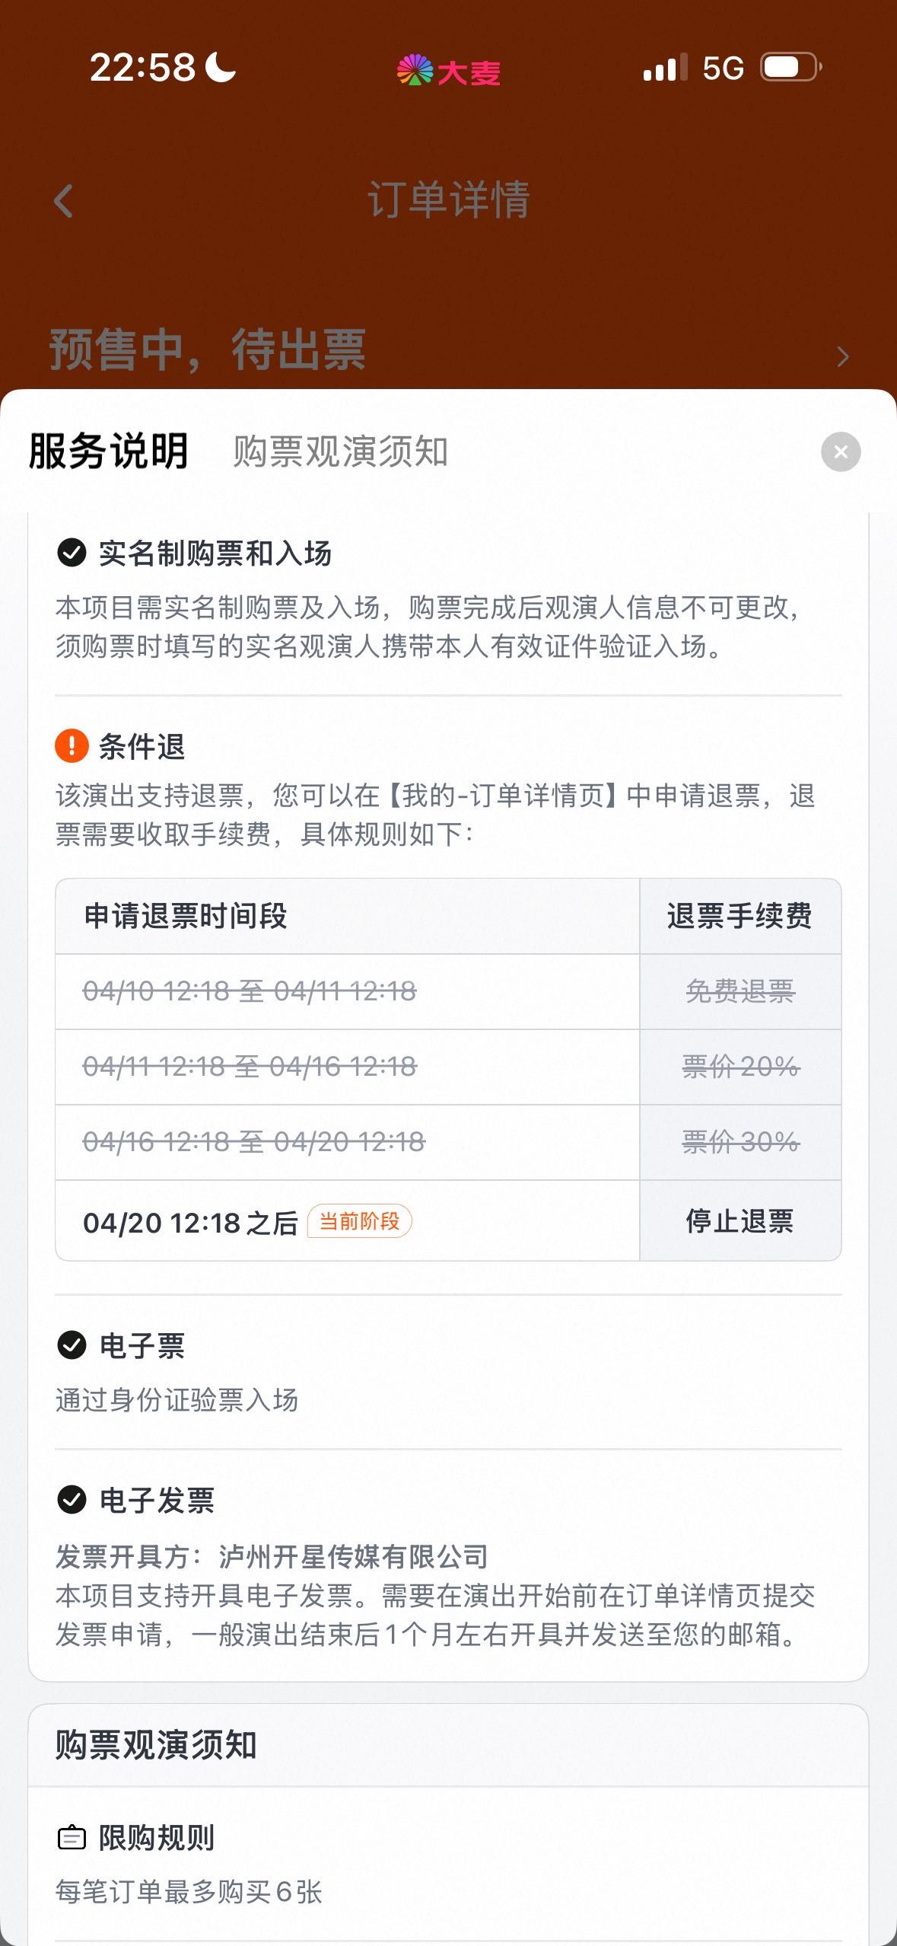
Task: Tap the 限购规则 ticket icon
Action: [72, 1837]
